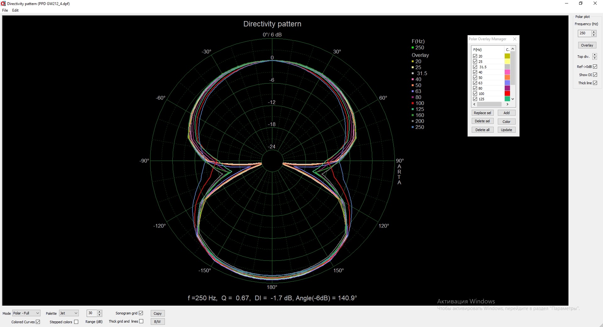Click the B/W button
The image size is (603, 327).
point(158,322)
